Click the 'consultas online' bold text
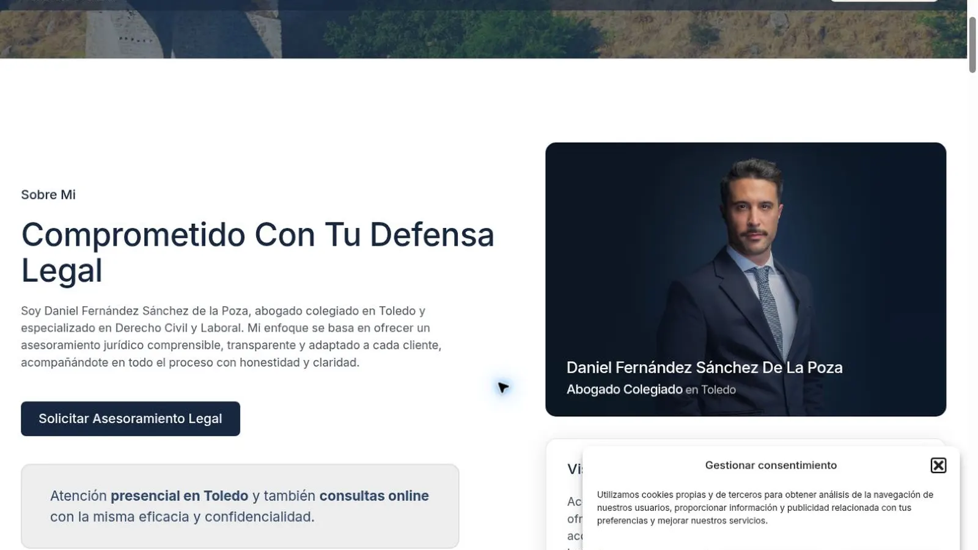 (374, 496)
